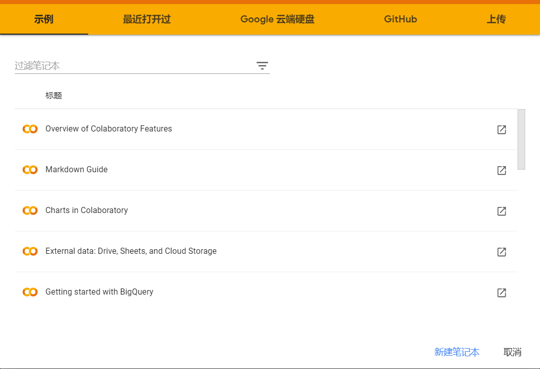Open Charts in Colaboratory in new tab icon

pos(502,211)
